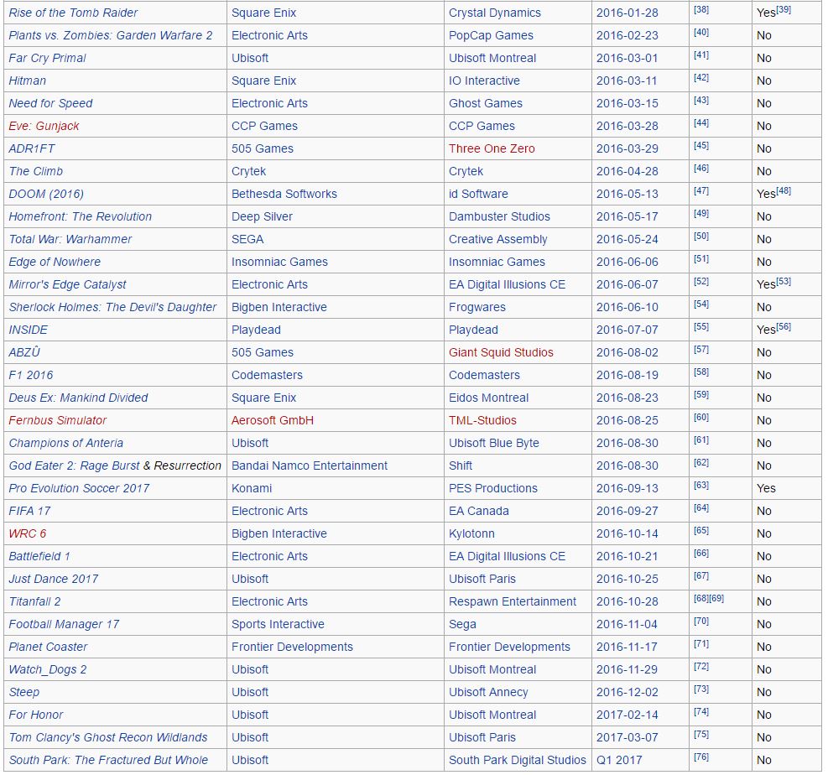Click the Respawn Entertainment developer link
Screen dimensions: 828x775
(513, 602)
